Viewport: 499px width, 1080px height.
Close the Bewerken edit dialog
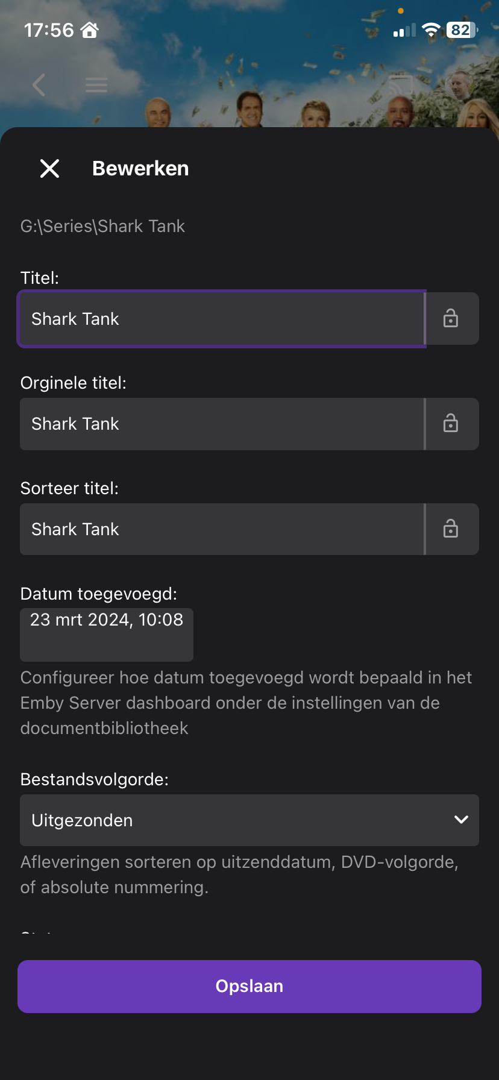[49, 169]
